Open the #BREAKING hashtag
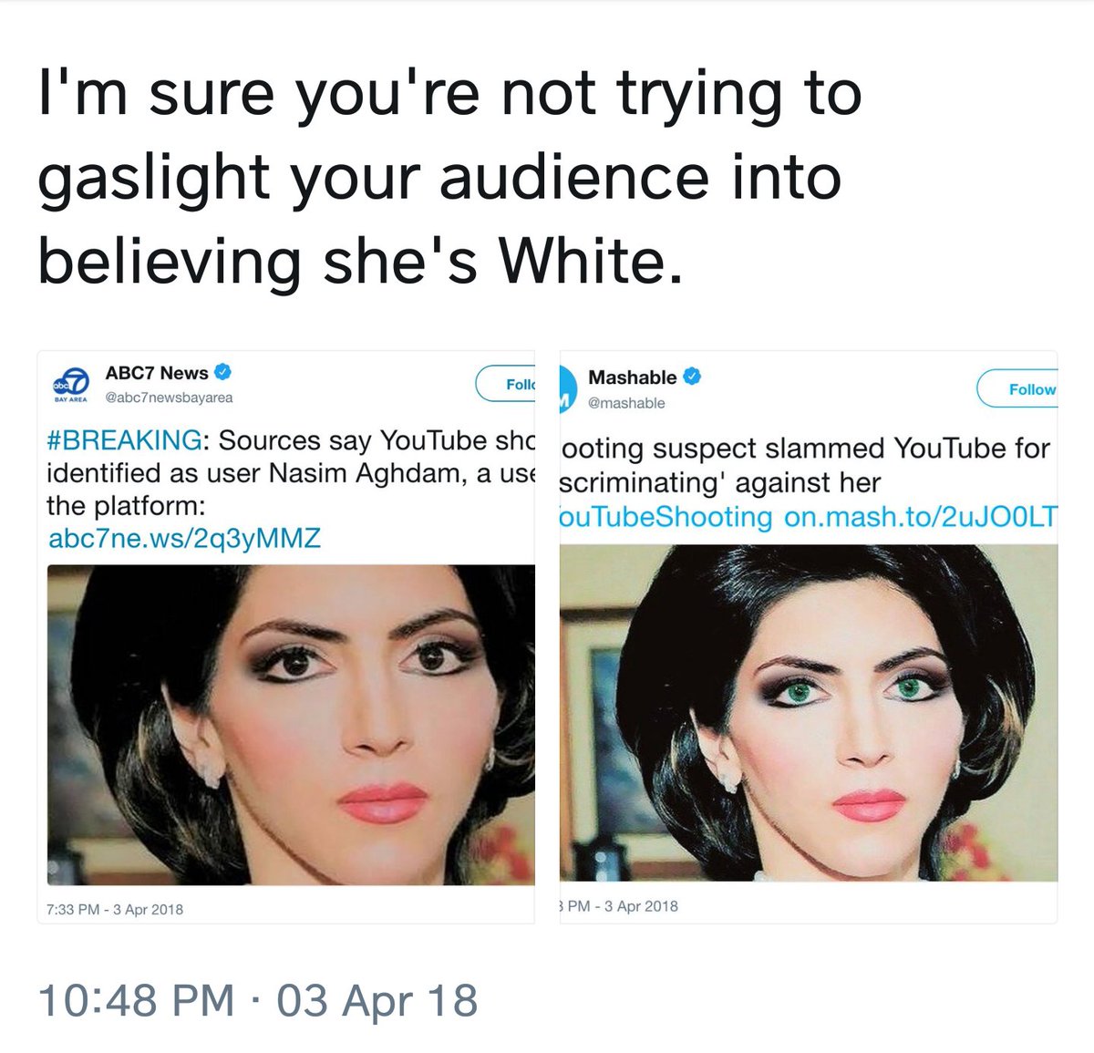Image resolution: width=1094 pixels, height=1053 pixels. pos(124,440)
